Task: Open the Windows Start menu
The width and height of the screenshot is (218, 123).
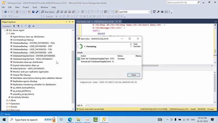Action: pyautogui.click(x=4, y=120)
